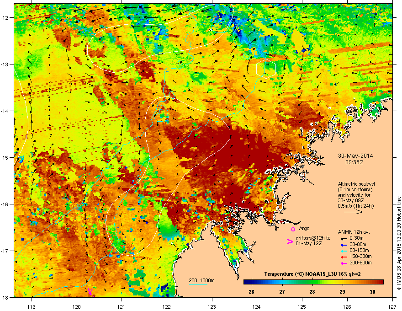Image resolution: width=402 pixels, height=311 pixels.
Task: Click the dark blue end of temperature colorbar
Action: tap(247, 282)
